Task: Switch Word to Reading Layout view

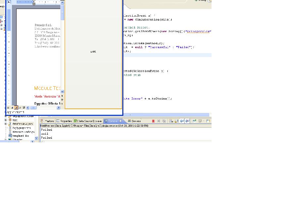Action: click(x=24, y=108)
